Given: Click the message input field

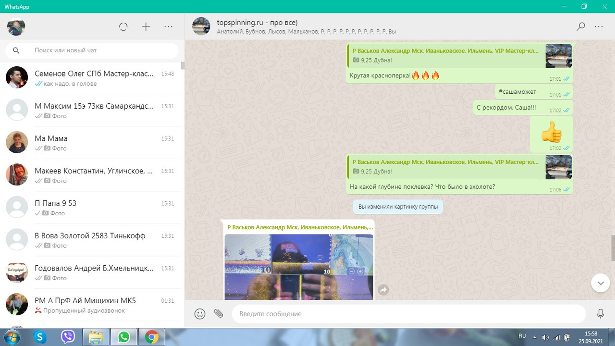Looking at the screenshot, I should coord(409,314).
